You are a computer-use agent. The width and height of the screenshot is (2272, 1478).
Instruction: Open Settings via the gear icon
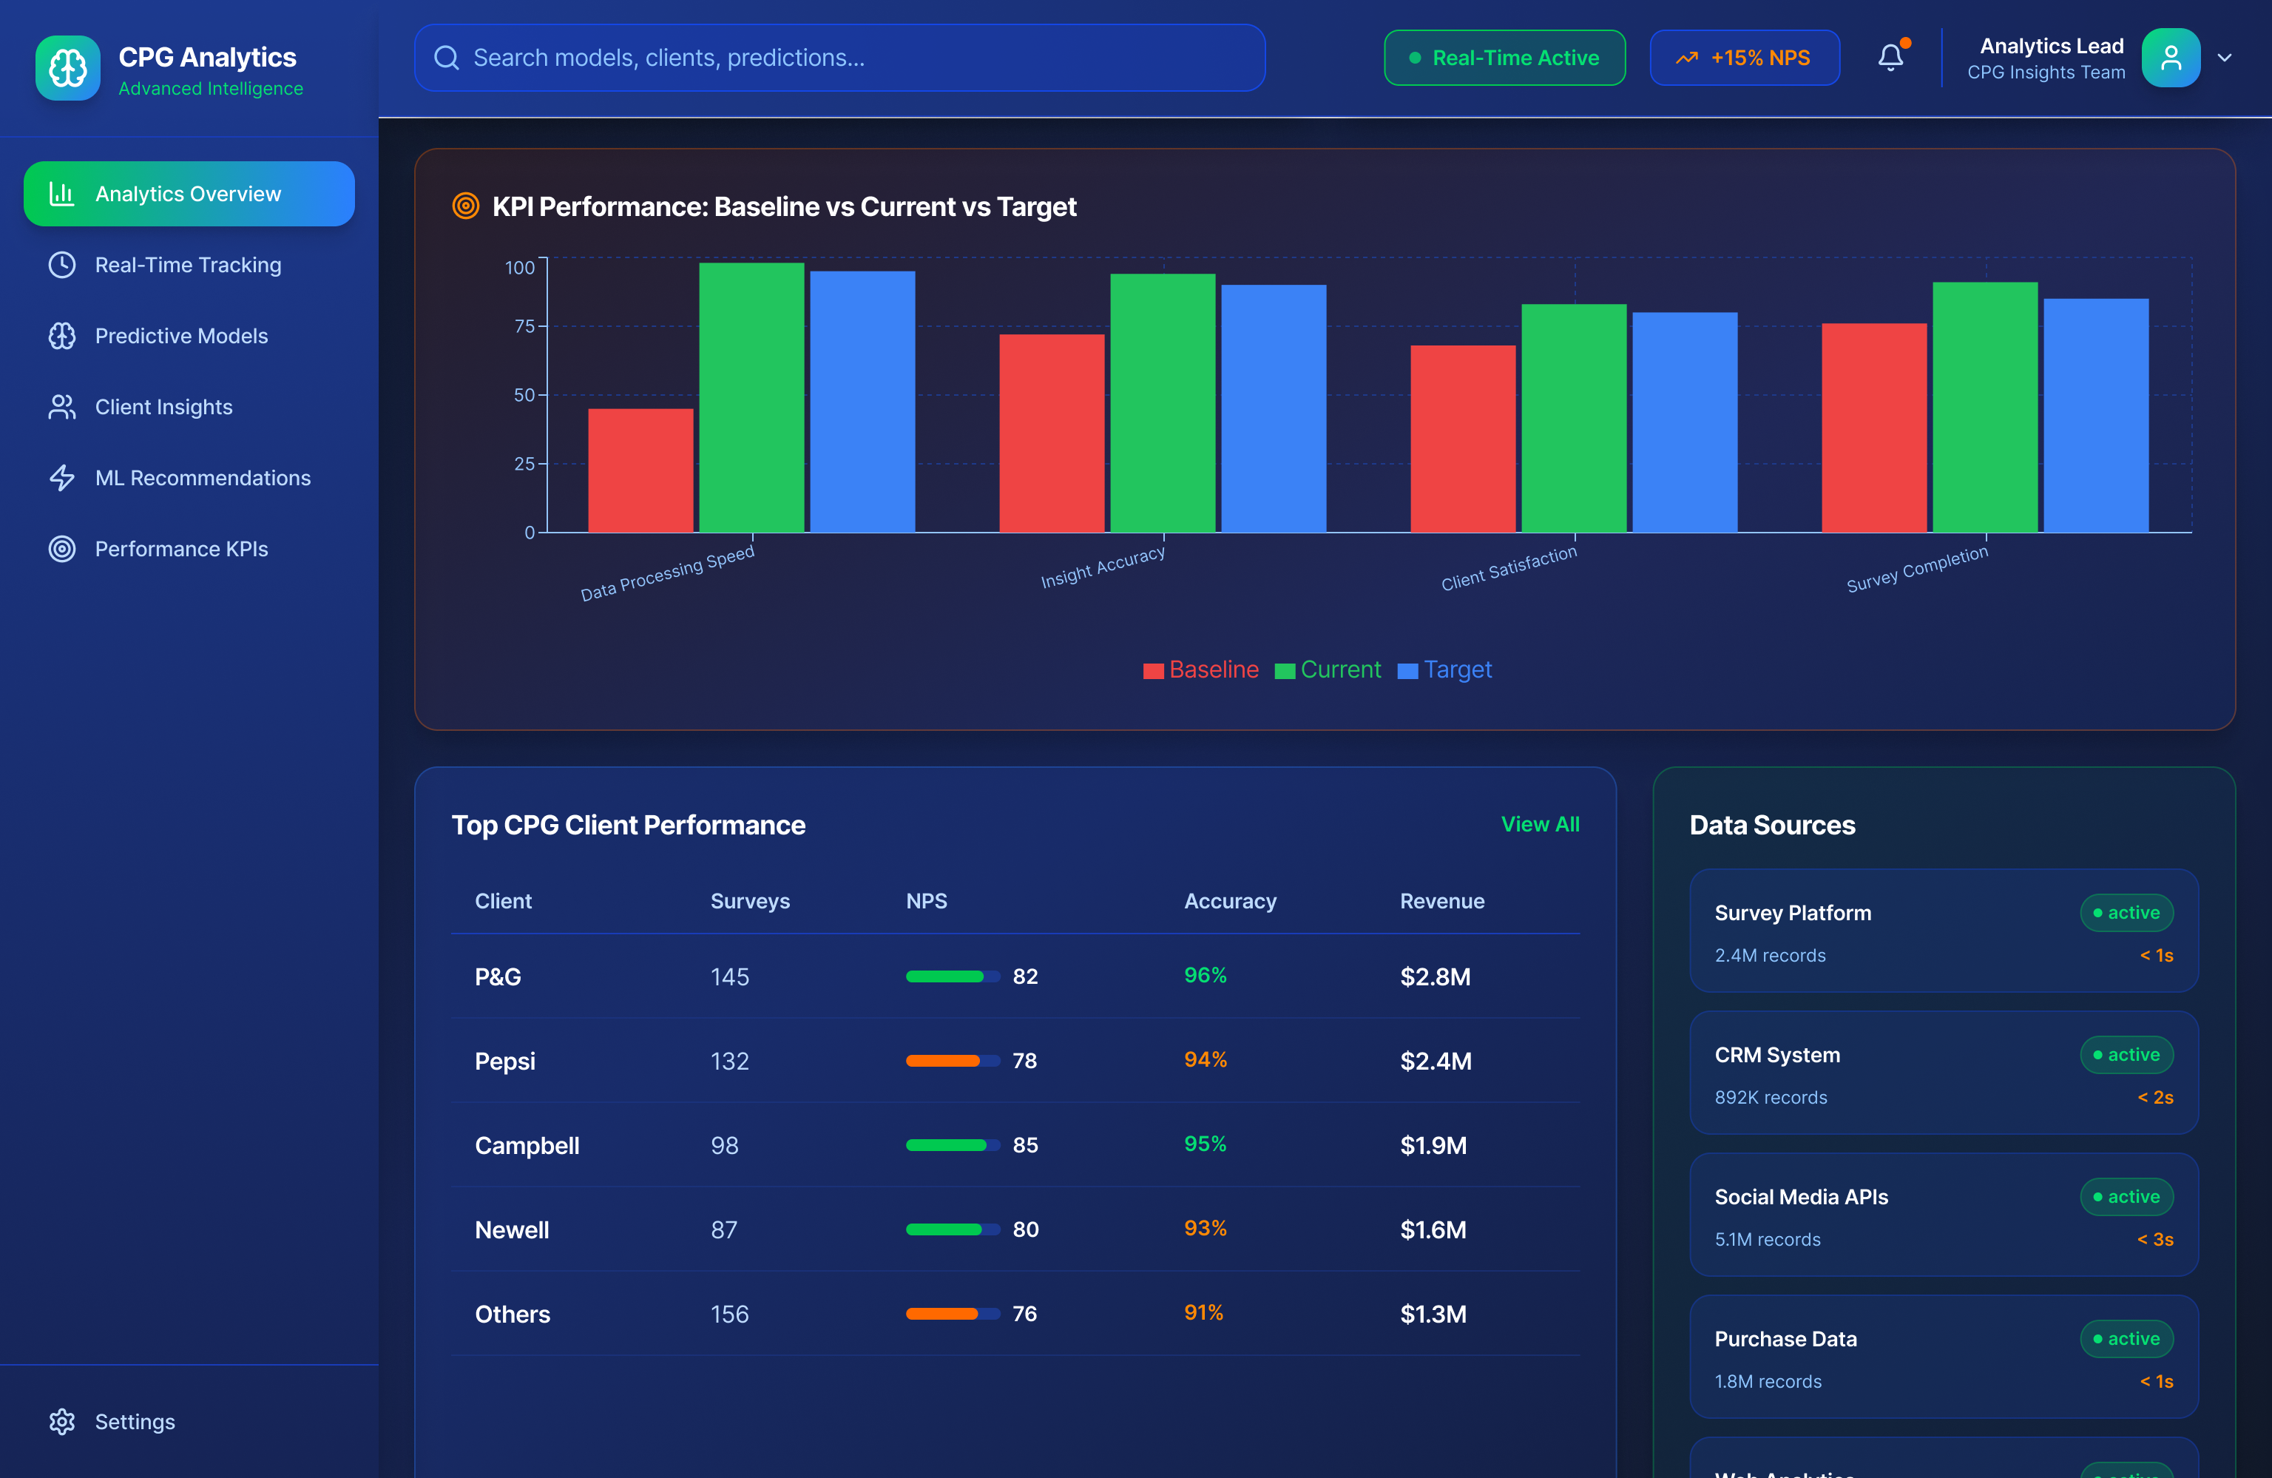[x=62, y=1422]
